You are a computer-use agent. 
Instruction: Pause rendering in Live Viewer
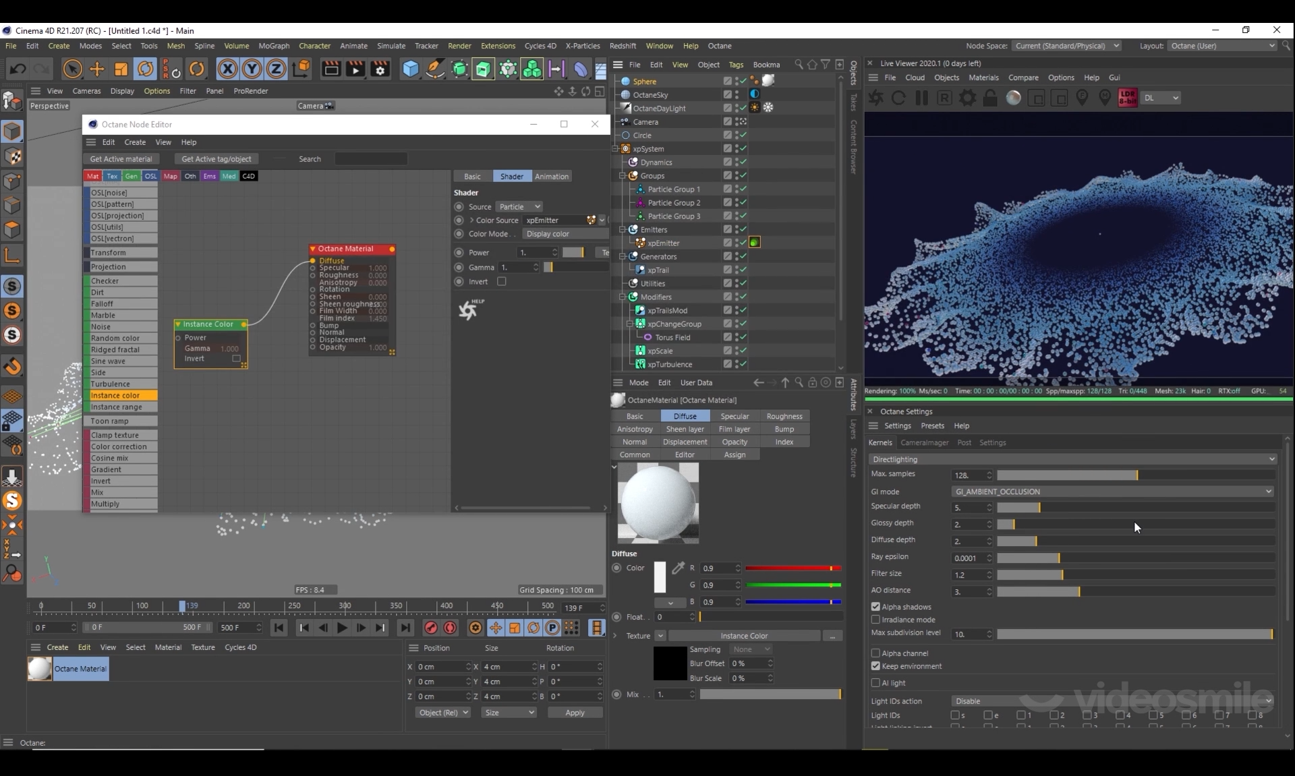pos(921,98)
